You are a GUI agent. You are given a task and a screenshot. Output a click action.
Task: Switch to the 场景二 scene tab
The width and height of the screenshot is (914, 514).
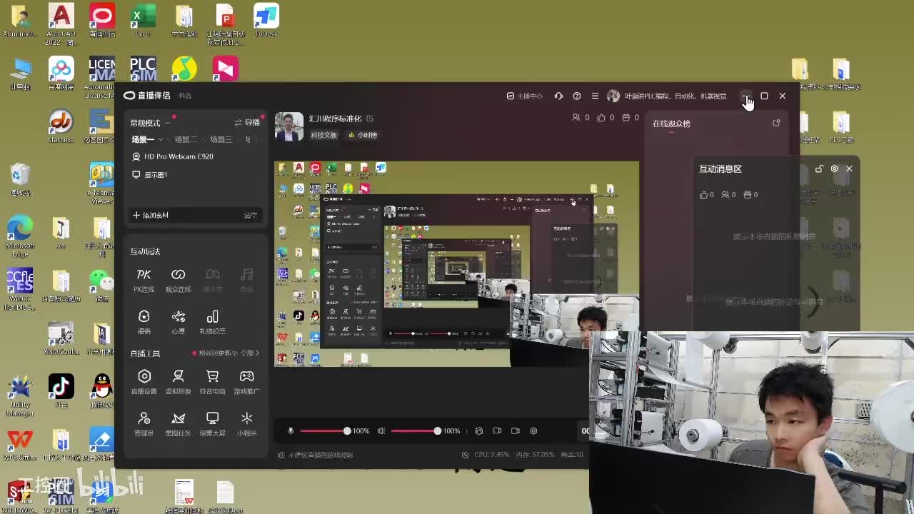(x=186, y=139)
